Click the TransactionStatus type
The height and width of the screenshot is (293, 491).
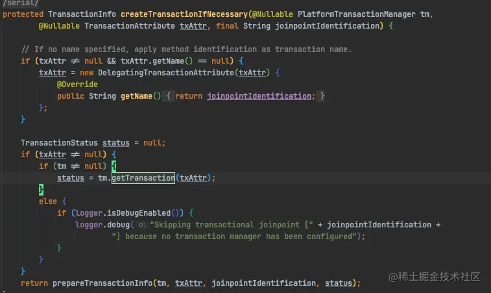59,143
